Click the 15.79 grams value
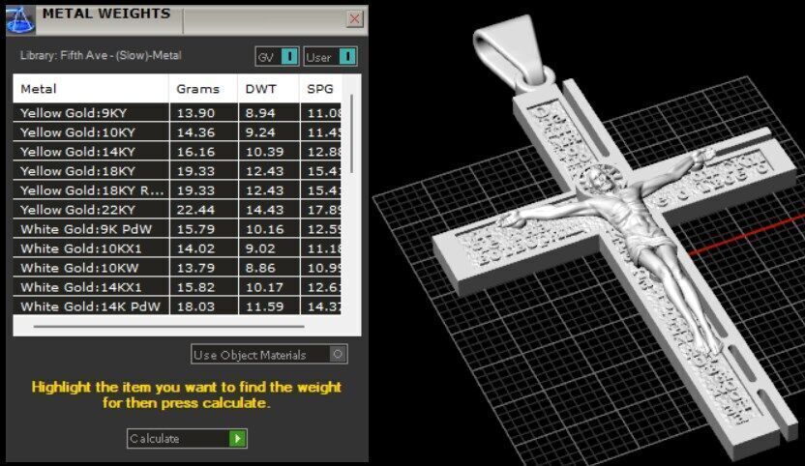The height and width of the screenshot is (466, 805). click(x=195, y=229)
